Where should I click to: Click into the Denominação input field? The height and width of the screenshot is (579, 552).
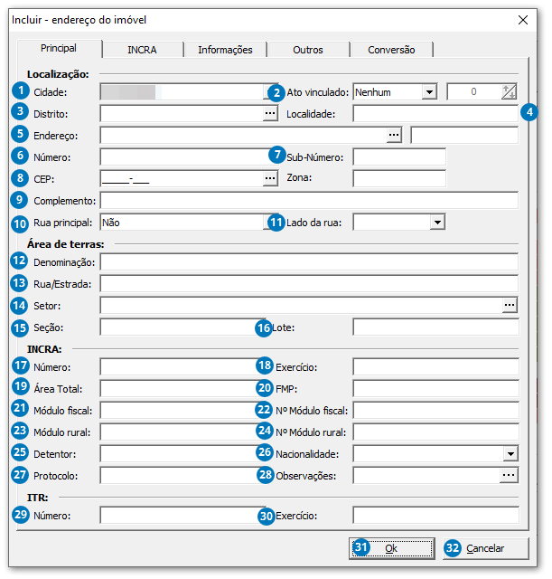click(308, 262)
